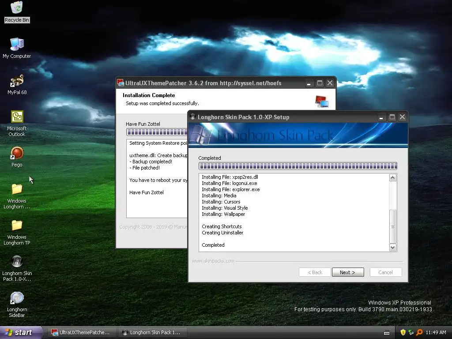The height and width of the screenshot is (339, 452).
Task: Click the final 'Completed' log line
Action: click(x=213, y=245)
